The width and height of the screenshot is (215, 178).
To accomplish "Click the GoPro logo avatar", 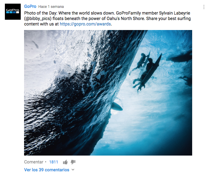I will coord(13,12).
